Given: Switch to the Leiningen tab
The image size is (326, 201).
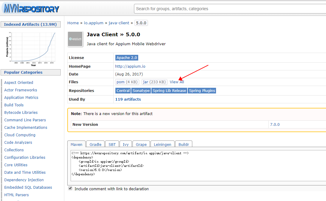Looking at the screenshot, I should point(162,144).
